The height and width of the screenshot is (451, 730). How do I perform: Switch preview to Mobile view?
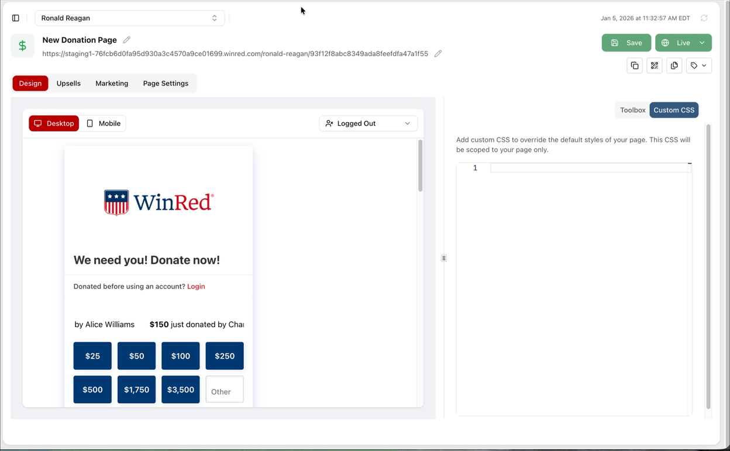point(104,123)
